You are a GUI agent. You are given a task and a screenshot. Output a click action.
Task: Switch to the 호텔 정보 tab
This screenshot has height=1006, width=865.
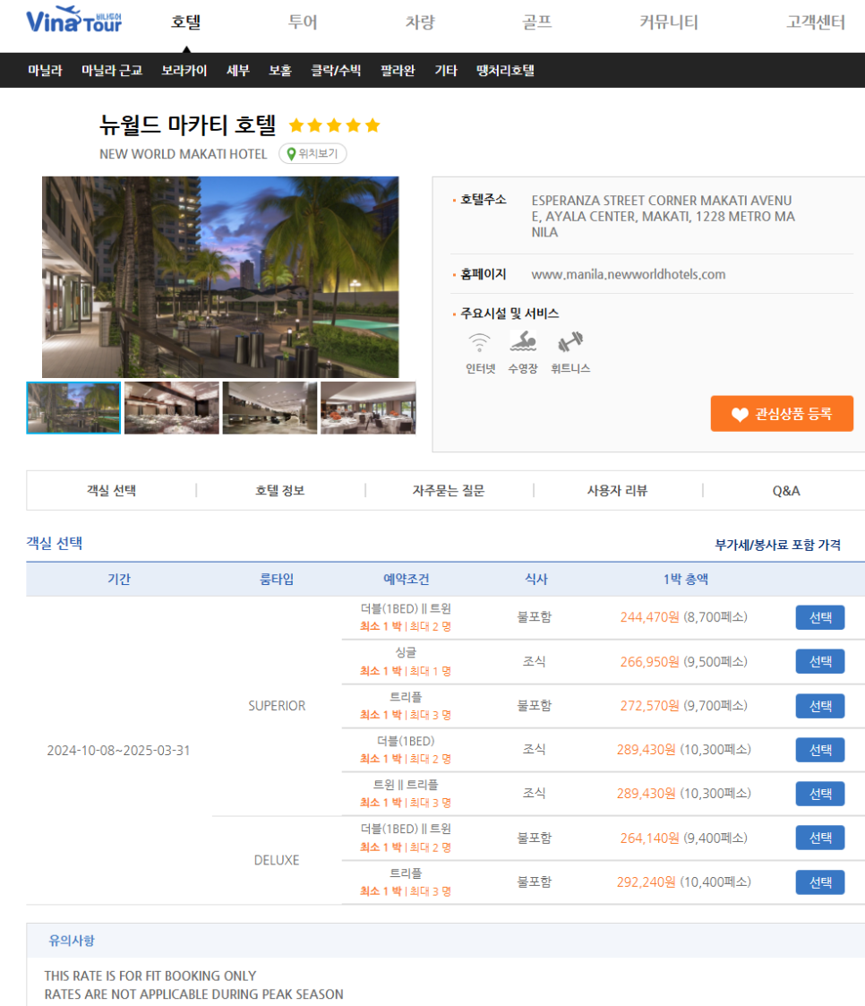280,491
